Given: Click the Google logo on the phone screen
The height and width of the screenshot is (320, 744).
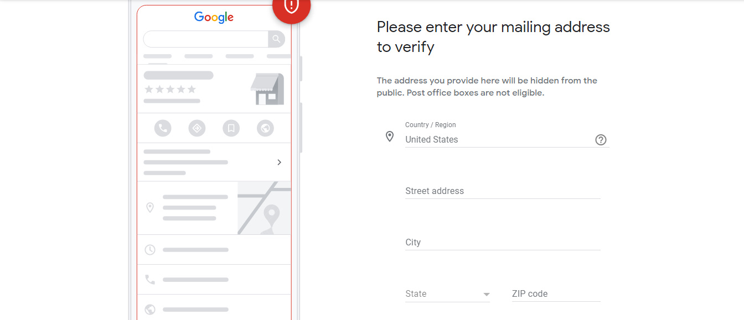Looking at the screenshot, I should coord(214,17).
